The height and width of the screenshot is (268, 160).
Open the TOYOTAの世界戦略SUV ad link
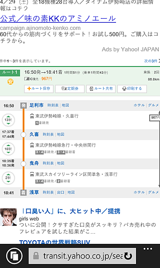pos(55,242)
